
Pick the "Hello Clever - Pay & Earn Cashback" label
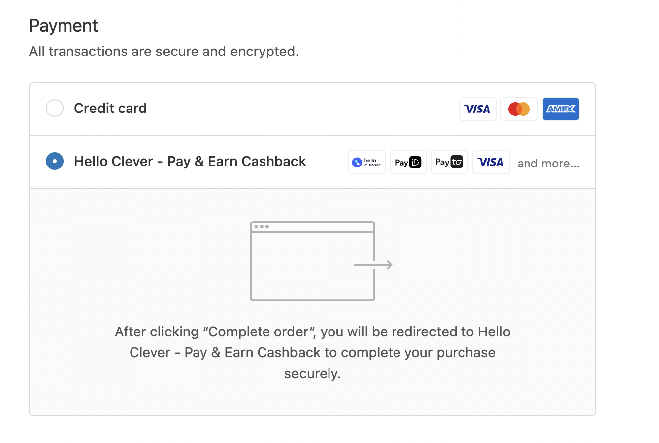coord(190,161)
